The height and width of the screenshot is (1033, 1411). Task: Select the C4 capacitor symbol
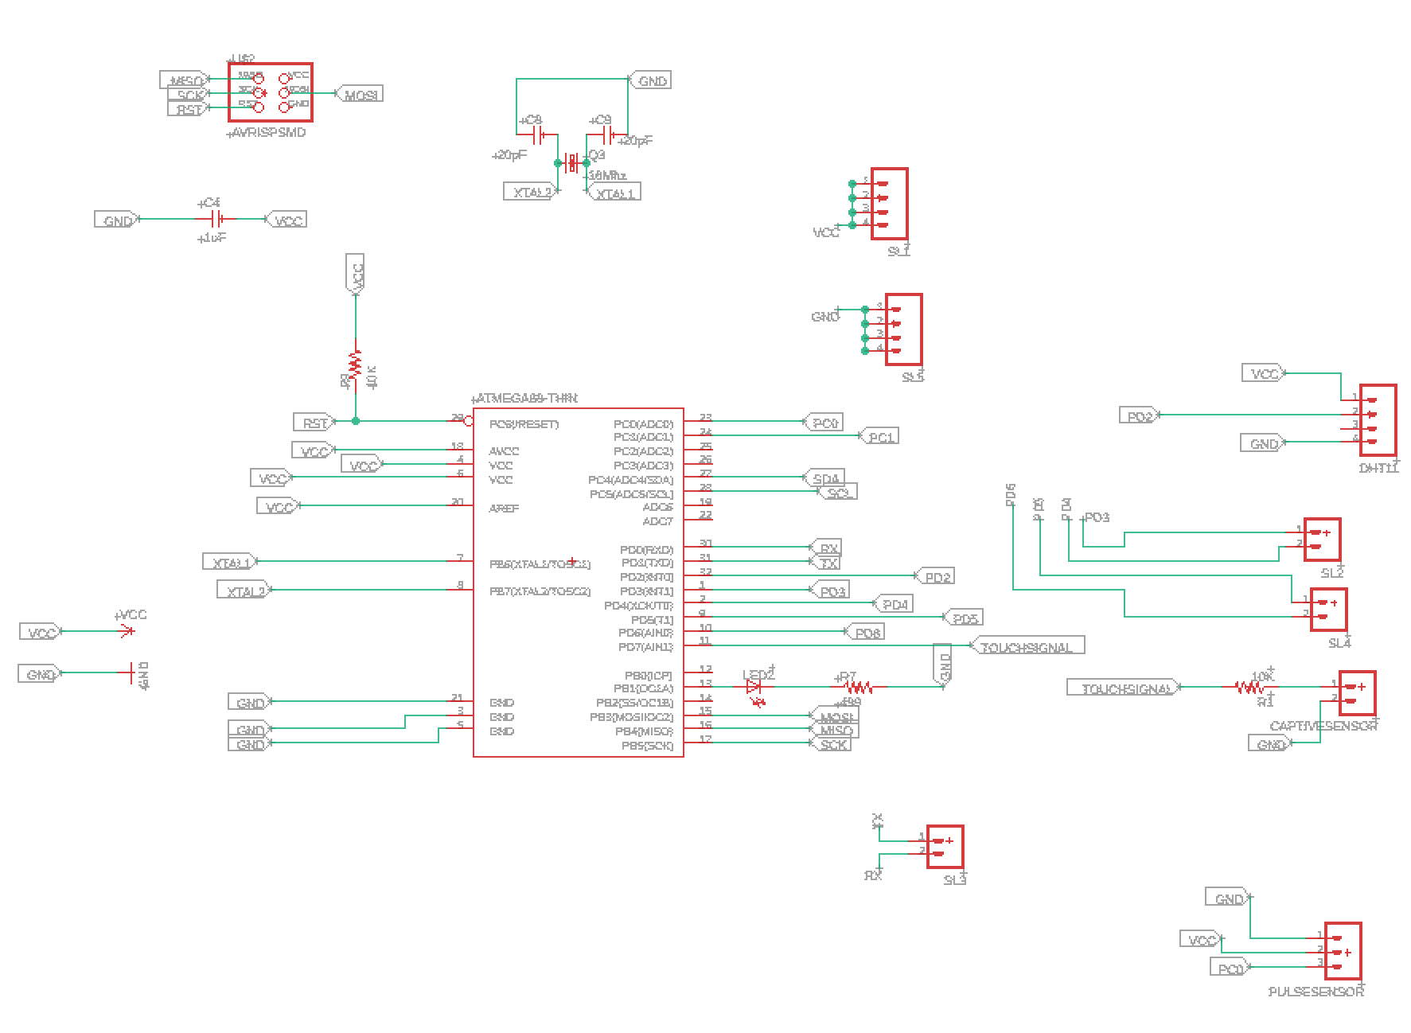216,219
